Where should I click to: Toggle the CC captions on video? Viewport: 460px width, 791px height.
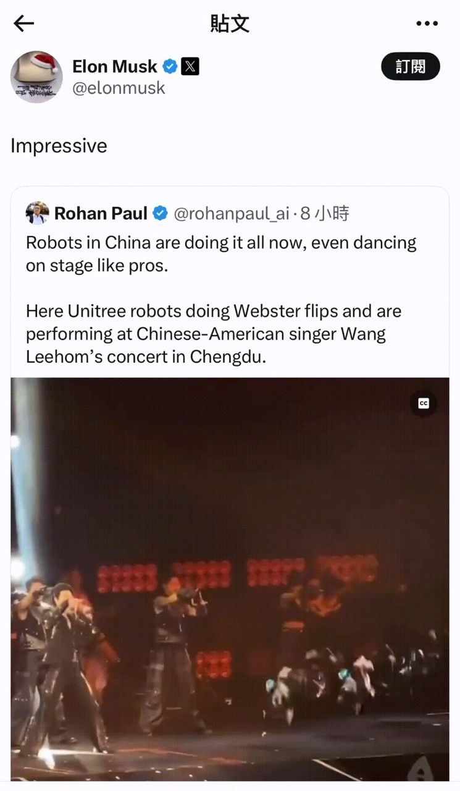click(x=424, y=404)
